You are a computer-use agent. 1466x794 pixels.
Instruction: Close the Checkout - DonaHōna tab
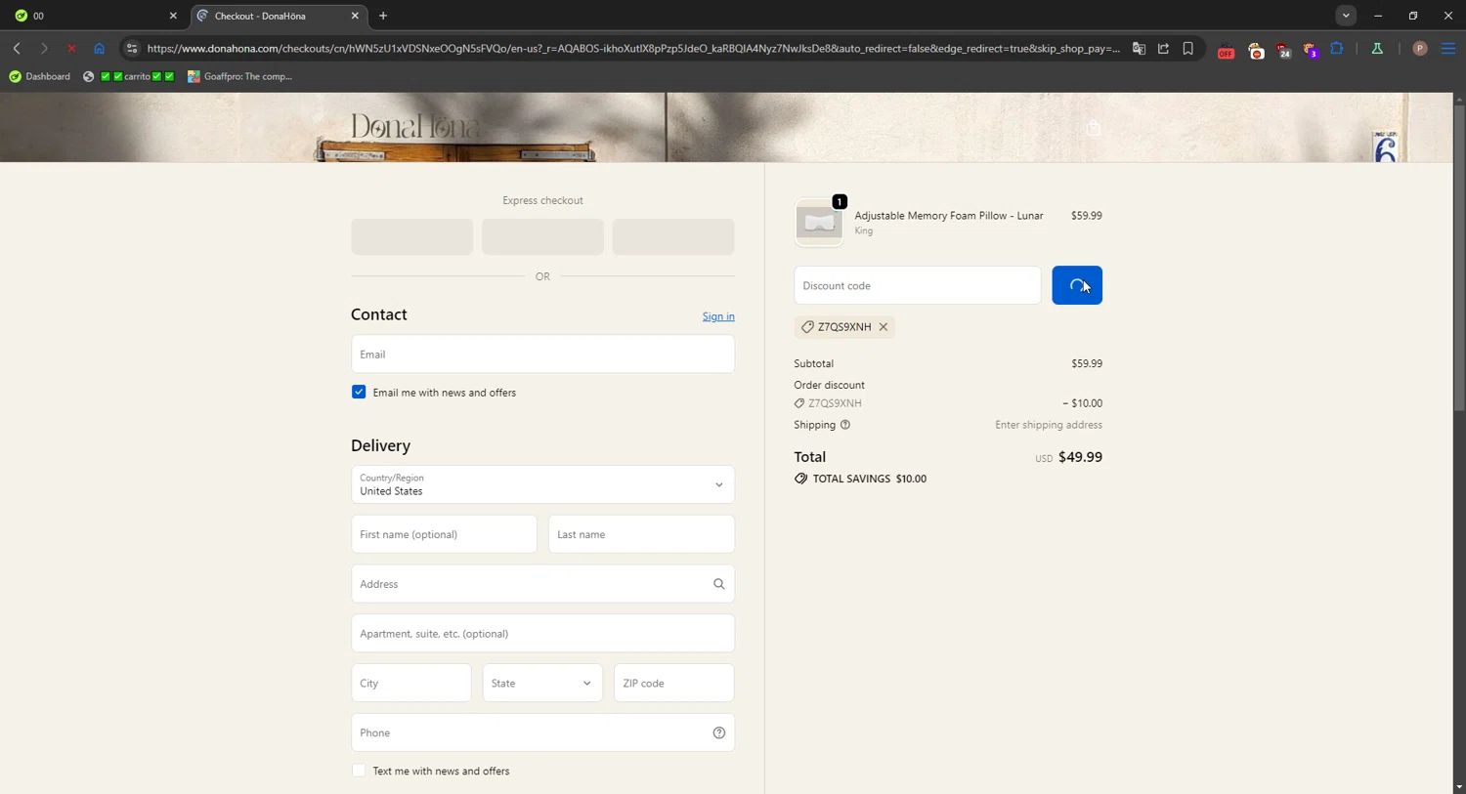(x=355, y=16)
